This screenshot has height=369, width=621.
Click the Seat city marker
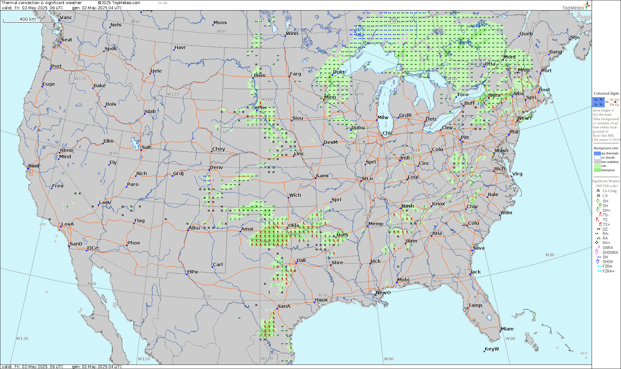pos(61,42)
